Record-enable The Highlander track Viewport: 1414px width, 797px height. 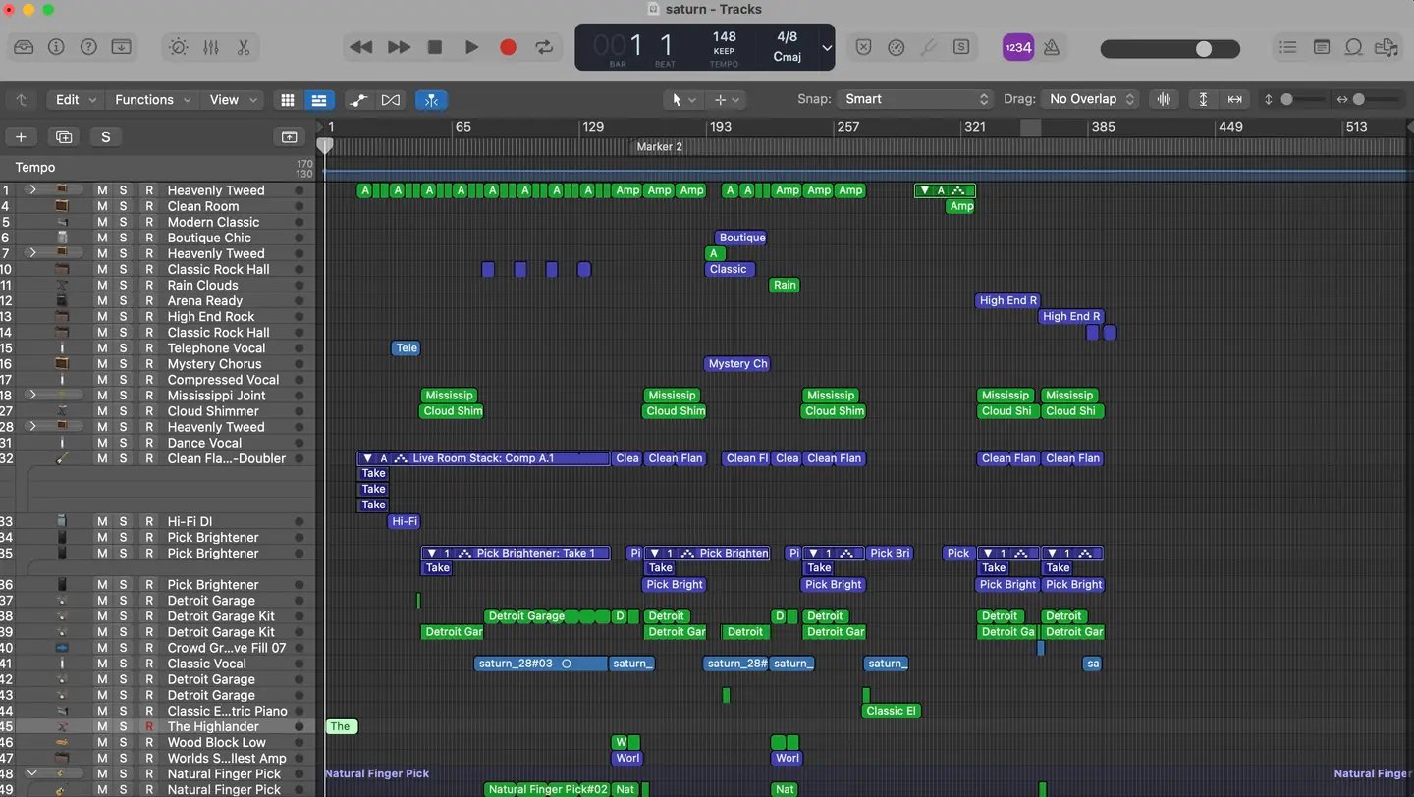tap(149, 726)
